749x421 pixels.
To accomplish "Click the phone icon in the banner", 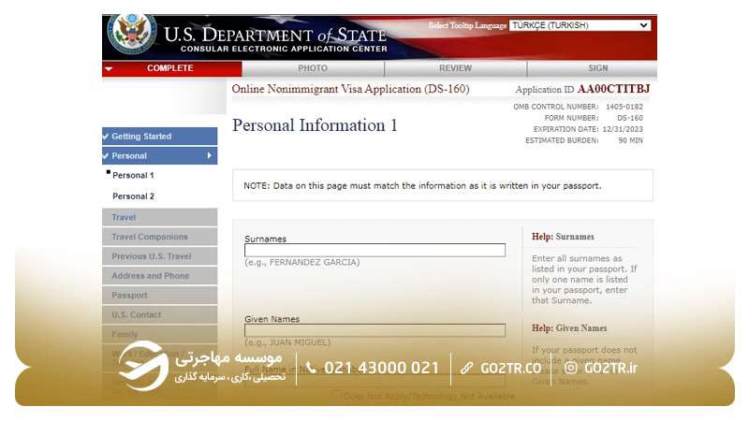I will click(x=311, y=368).
